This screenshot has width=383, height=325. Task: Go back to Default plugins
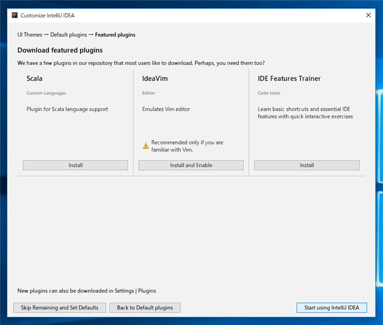tap(145, 308)
